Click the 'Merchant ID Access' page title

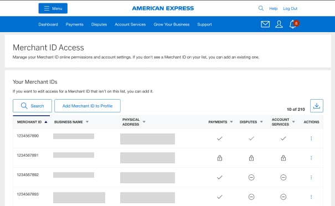point(48,48)
